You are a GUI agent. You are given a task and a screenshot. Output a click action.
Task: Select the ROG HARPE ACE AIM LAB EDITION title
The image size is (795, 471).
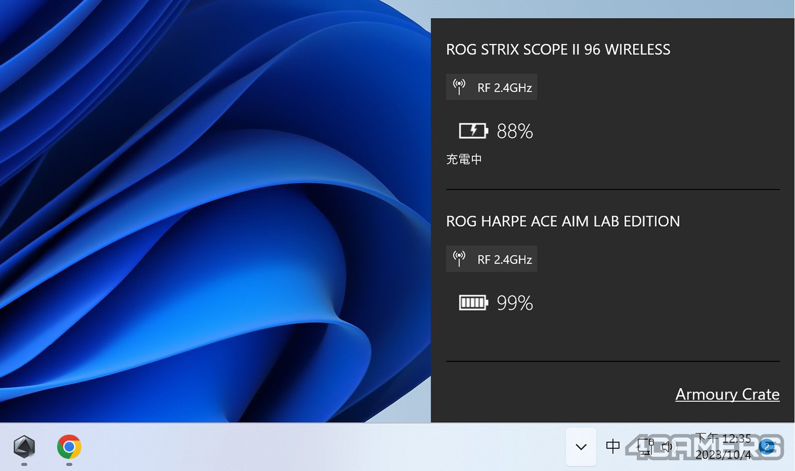(x=563, y=221)
